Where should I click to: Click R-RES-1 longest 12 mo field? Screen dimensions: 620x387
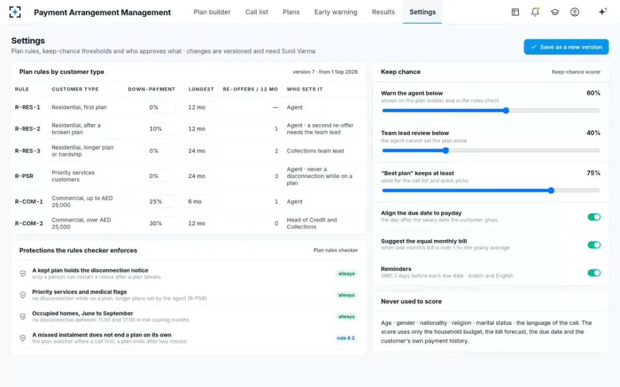pyautogui.click(x=199, y=107)
